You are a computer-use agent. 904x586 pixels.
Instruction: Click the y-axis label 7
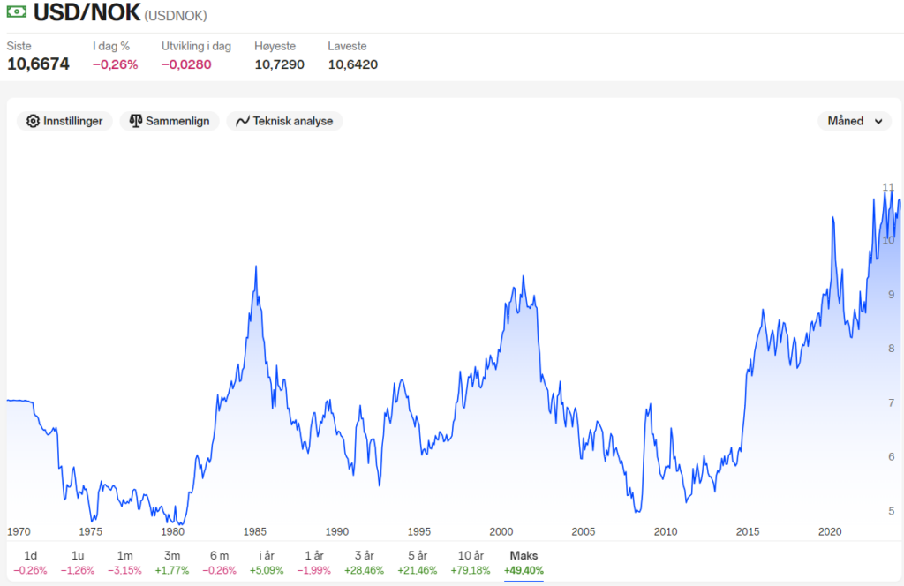(x=892, y=402)
